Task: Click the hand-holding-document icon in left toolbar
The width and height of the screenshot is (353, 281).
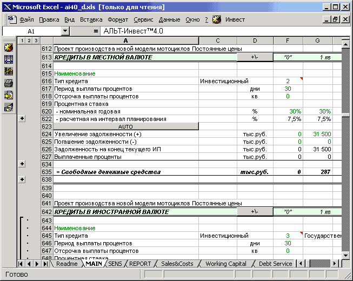Action: (x=9, y=95)
